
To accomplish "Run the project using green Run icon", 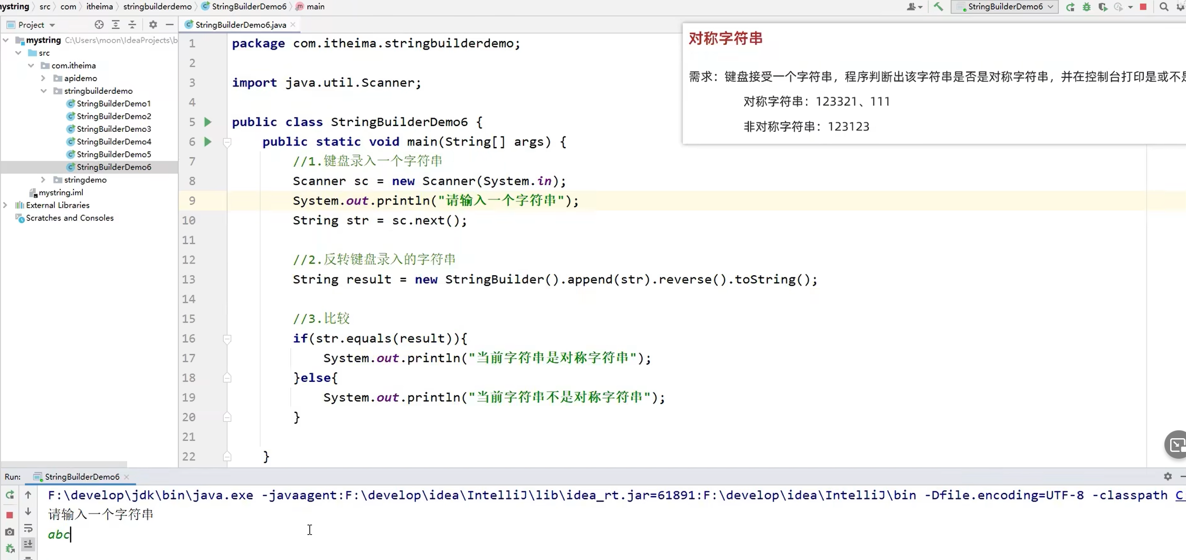I will [x=1070, y=7].
